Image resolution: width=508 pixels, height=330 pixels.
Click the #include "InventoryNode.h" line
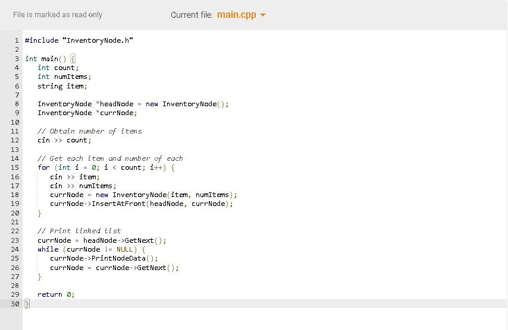coord(79,40)
